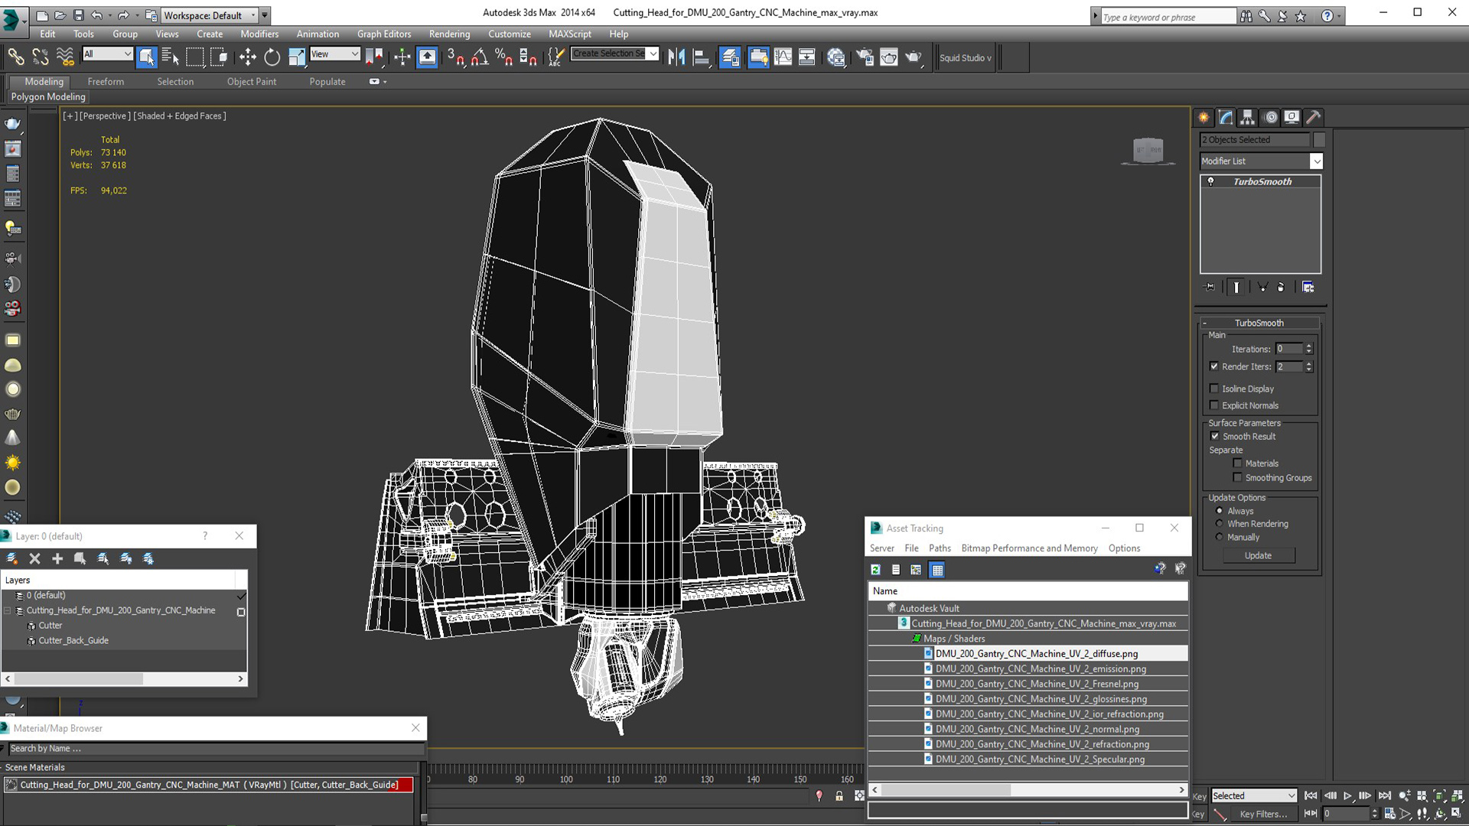Open the Hierarchy command panel tab

pos(1248,117)
